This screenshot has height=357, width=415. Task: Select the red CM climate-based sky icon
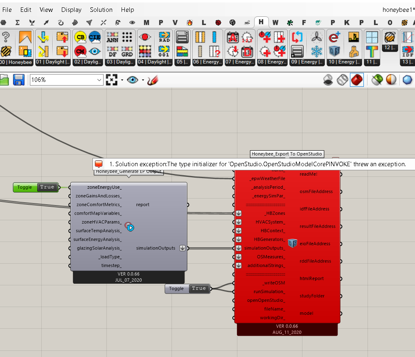pyautogui.click(x=80, y=51)
